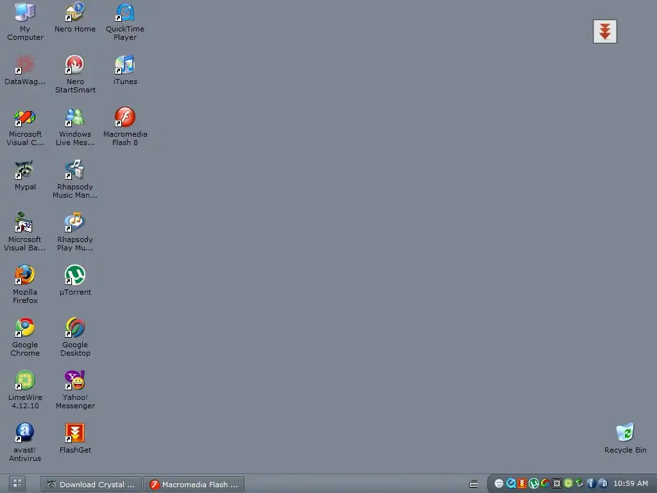Viewport: 657px width, 493px height.
Task: Click the QuickTime tray icon
Action: coord(510,484)
